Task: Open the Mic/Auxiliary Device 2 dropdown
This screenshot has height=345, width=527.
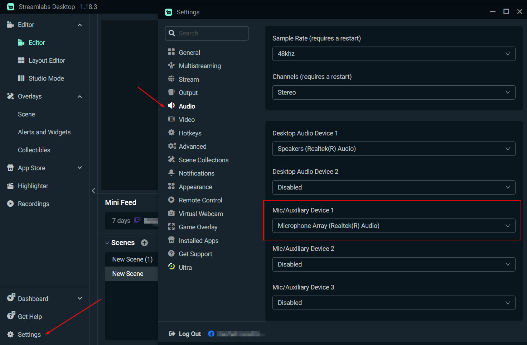Action: point(394,264)
